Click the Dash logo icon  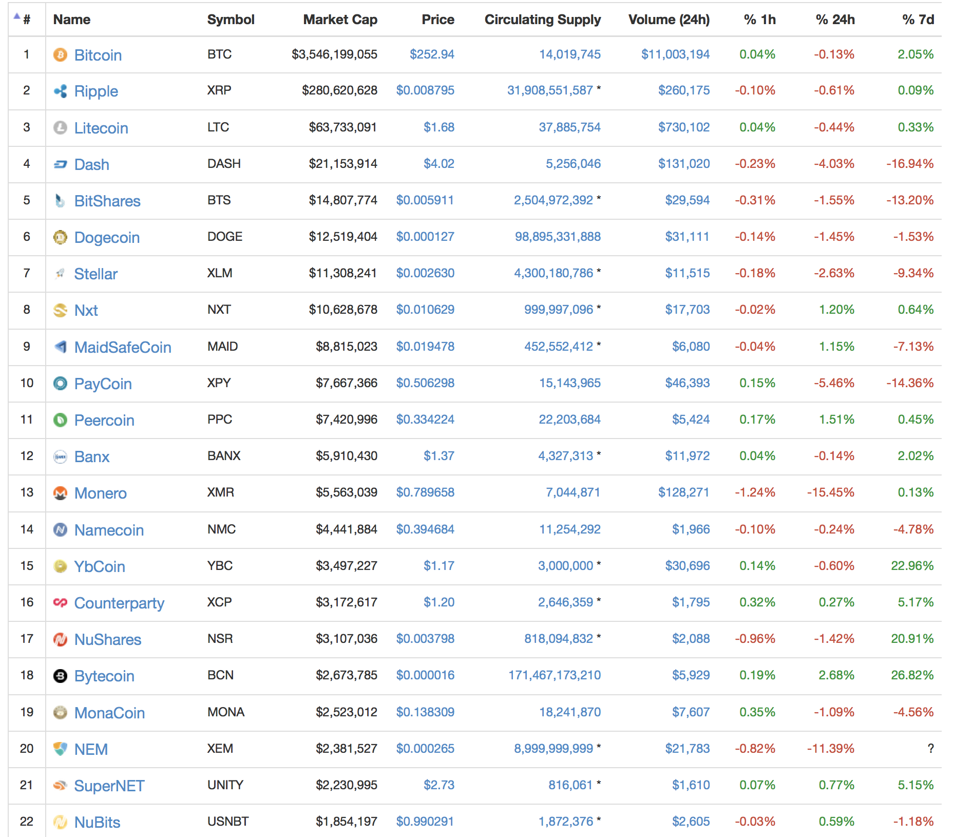point(60,164)
